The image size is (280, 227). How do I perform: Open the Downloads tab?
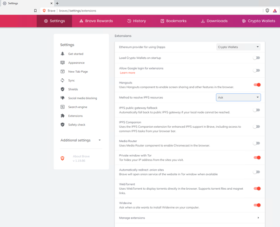click(214, 21)
